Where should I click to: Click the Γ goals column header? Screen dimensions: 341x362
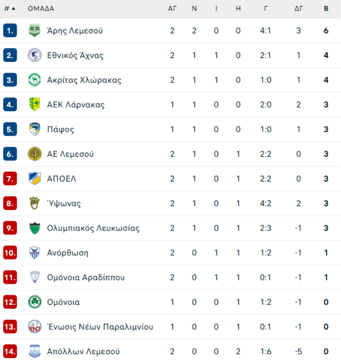pos(266,9)
